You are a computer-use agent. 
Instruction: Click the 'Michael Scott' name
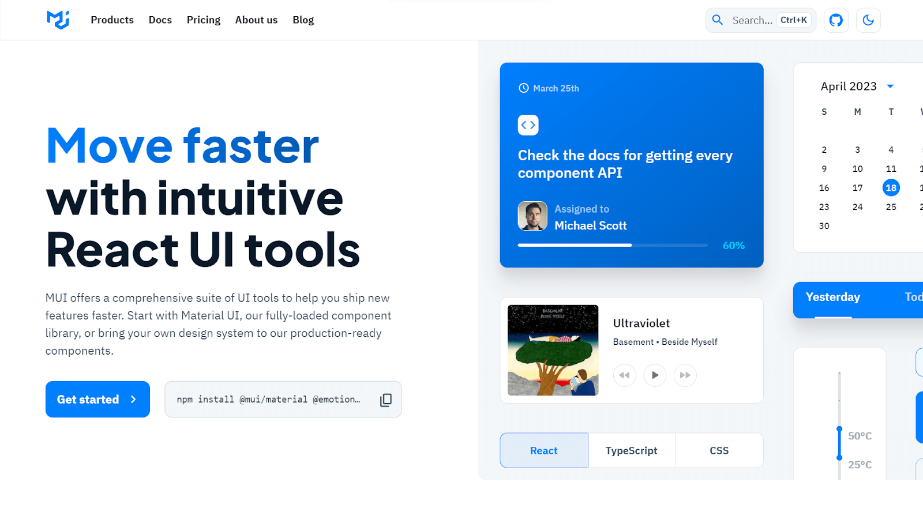pyautogui.click(x=591, y=226)
